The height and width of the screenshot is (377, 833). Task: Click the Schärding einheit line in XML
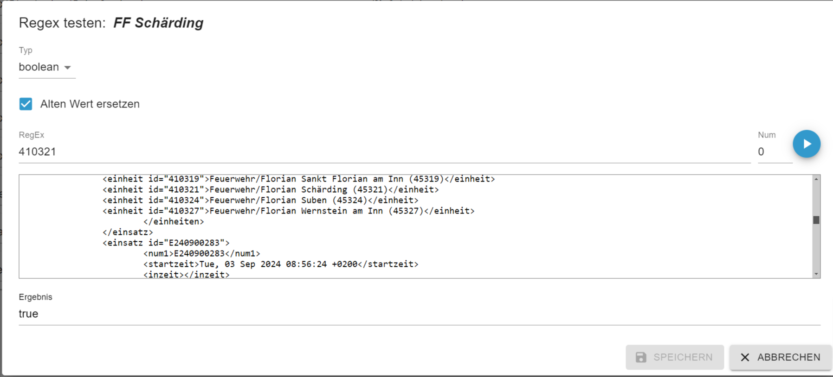click(271, 189)
